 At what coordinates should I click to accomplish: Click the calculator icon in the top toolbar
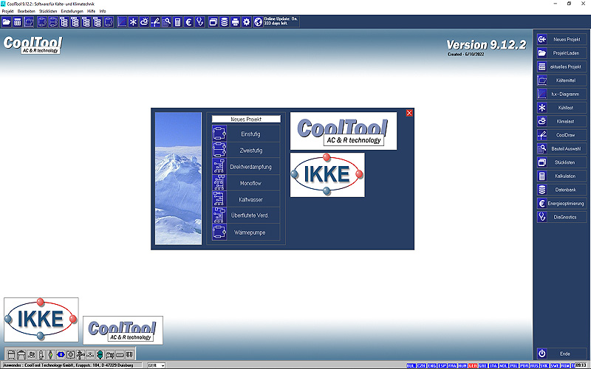coord(177,22)
